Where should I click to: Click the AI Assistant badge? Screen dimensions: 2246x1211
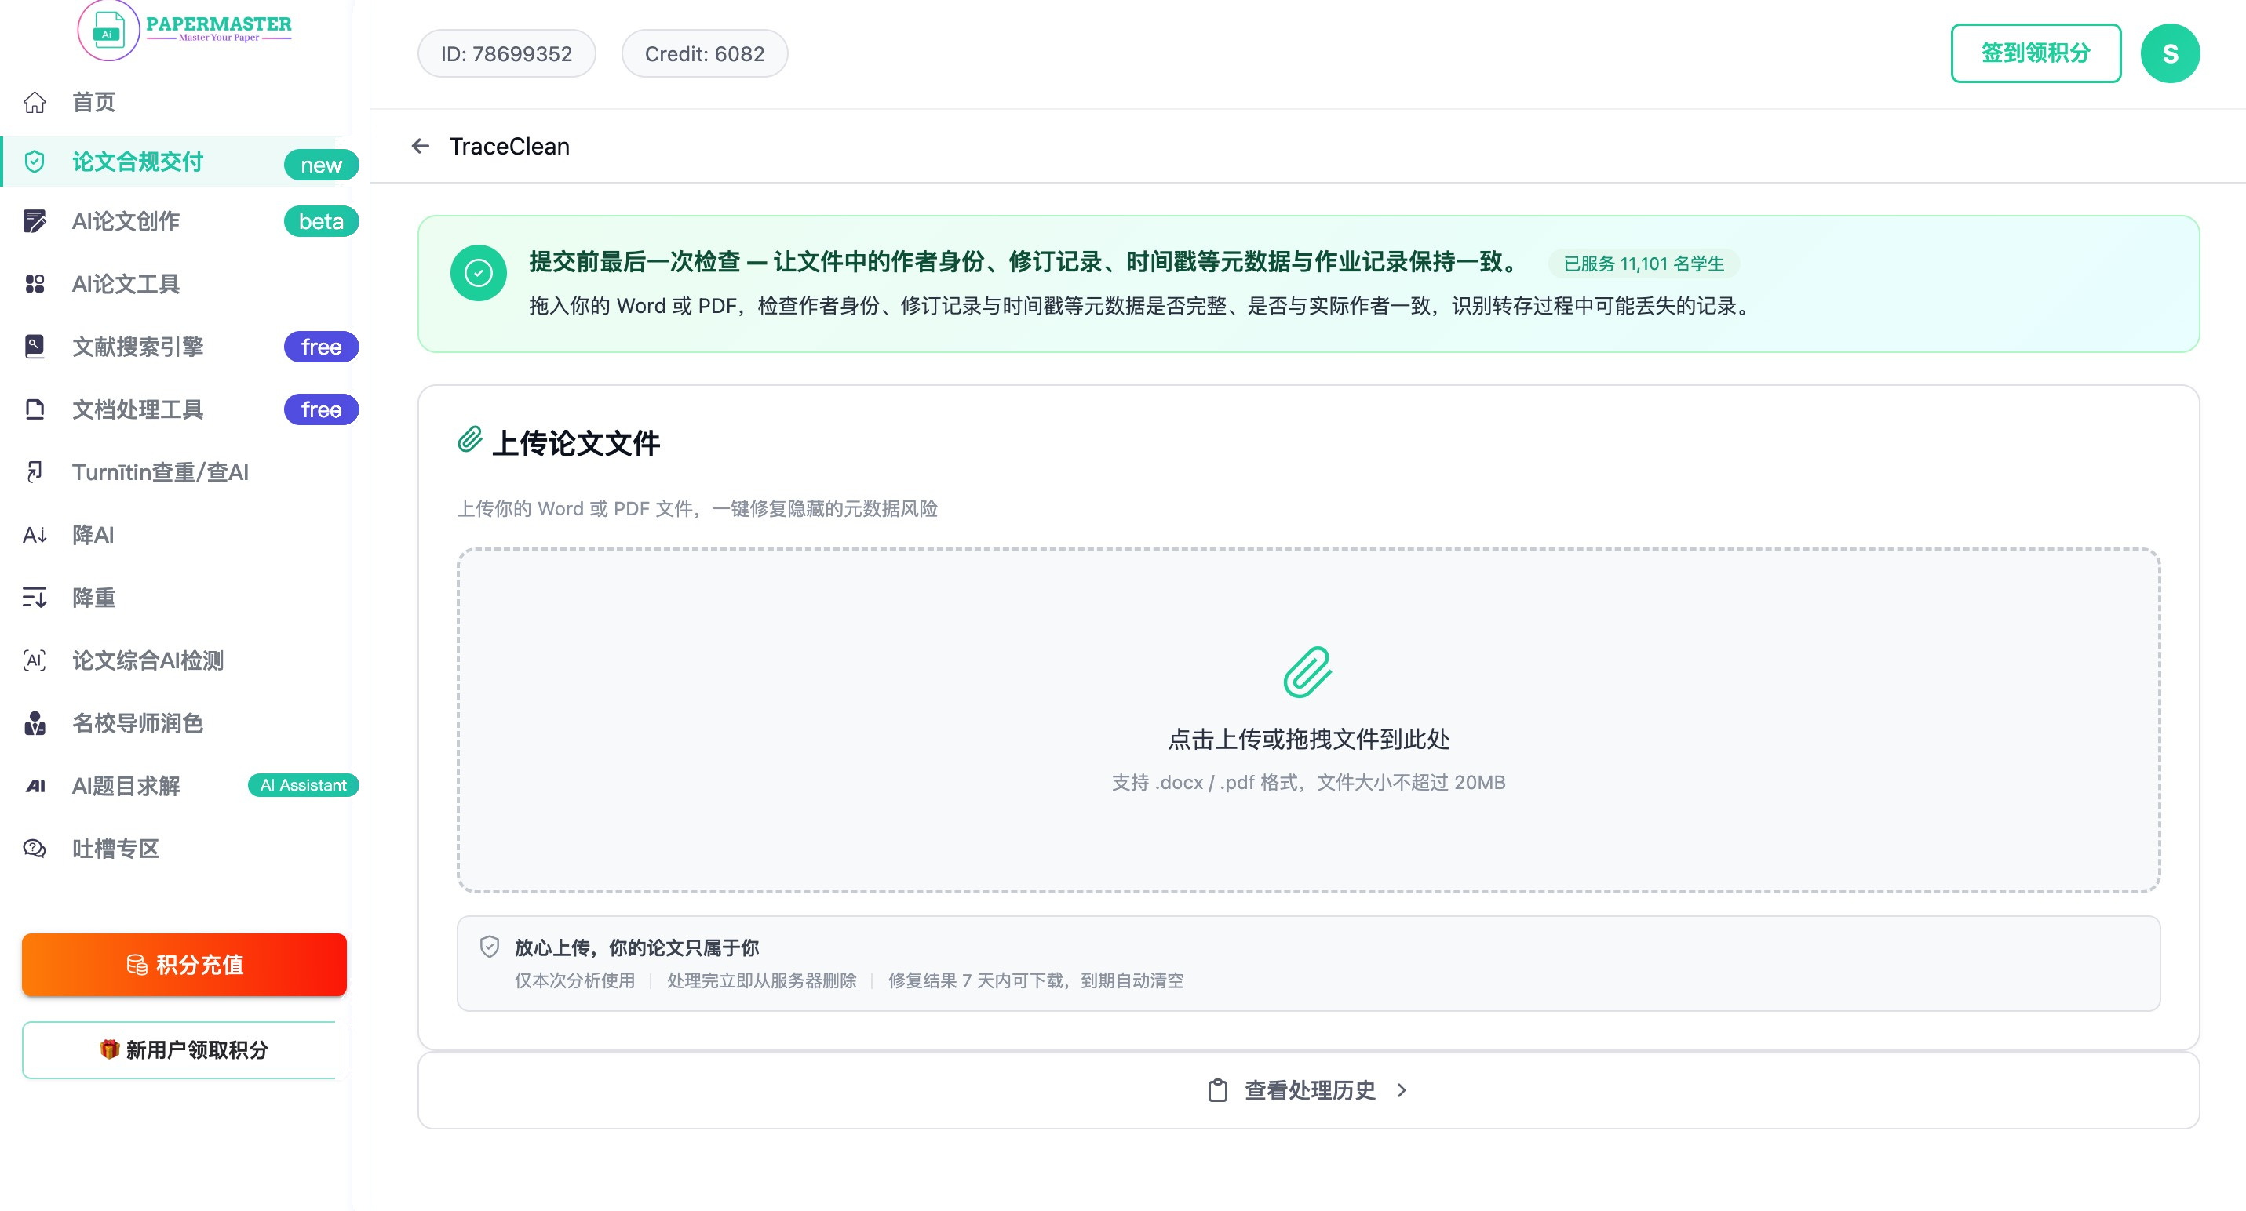click(x=304, y=785)
